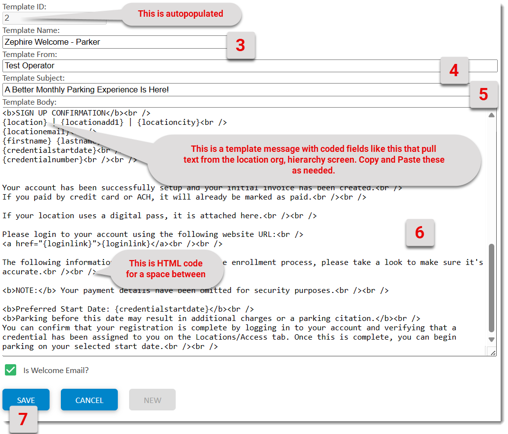Click the {loginlink} anchor tag line
The height and width of the screenshot is (434, 508).
point(112,244)
